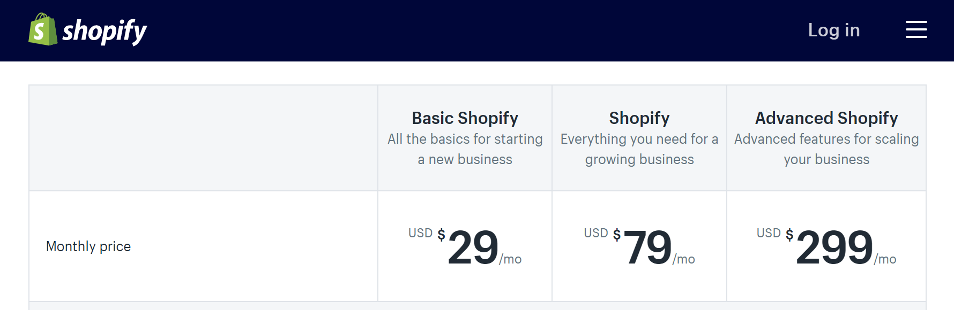Click the USD label beside the $299 price
This screenshot has height=310, width=954.
click(x=768, y=233)
